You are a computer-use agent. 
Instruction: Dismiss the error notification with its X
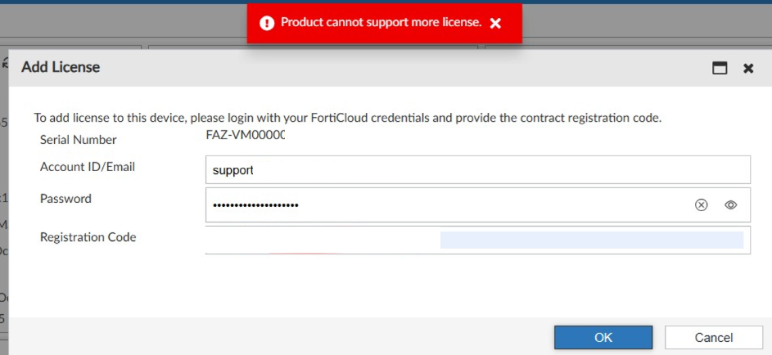[x=495, y=24]
